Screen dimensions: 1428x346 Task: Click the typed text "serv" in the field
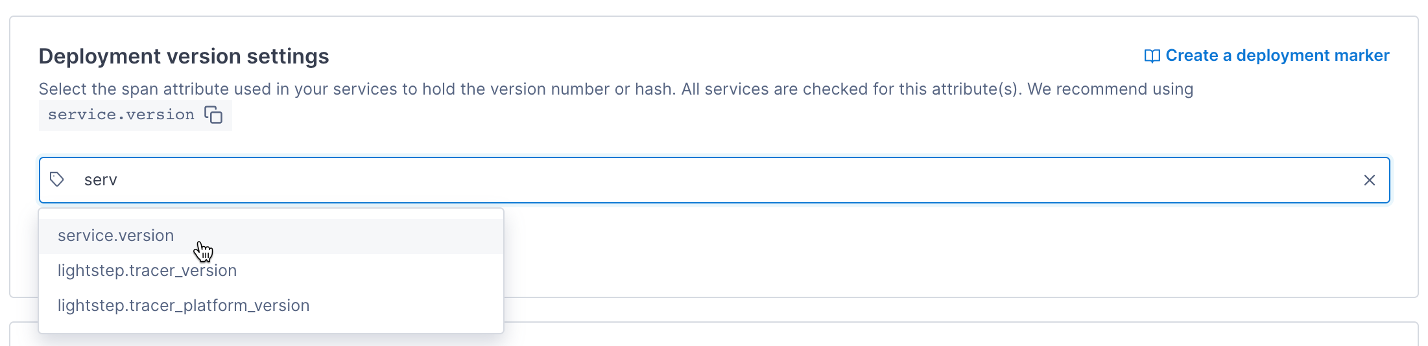click(x=101, y=180)
